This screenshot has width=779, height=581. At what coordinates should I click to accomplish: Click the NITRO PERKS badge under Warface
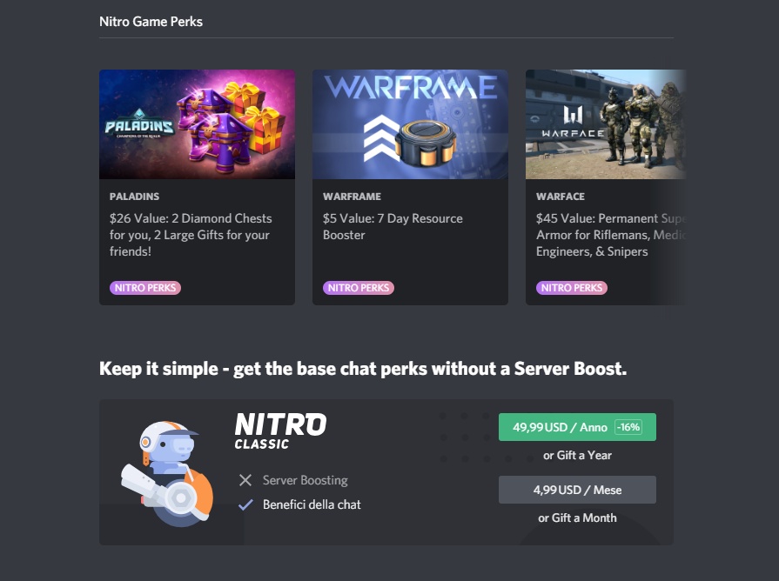(x=572, y=288)
